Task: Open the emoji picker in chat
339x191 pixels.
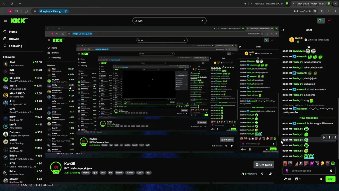Action: point(331,171)
